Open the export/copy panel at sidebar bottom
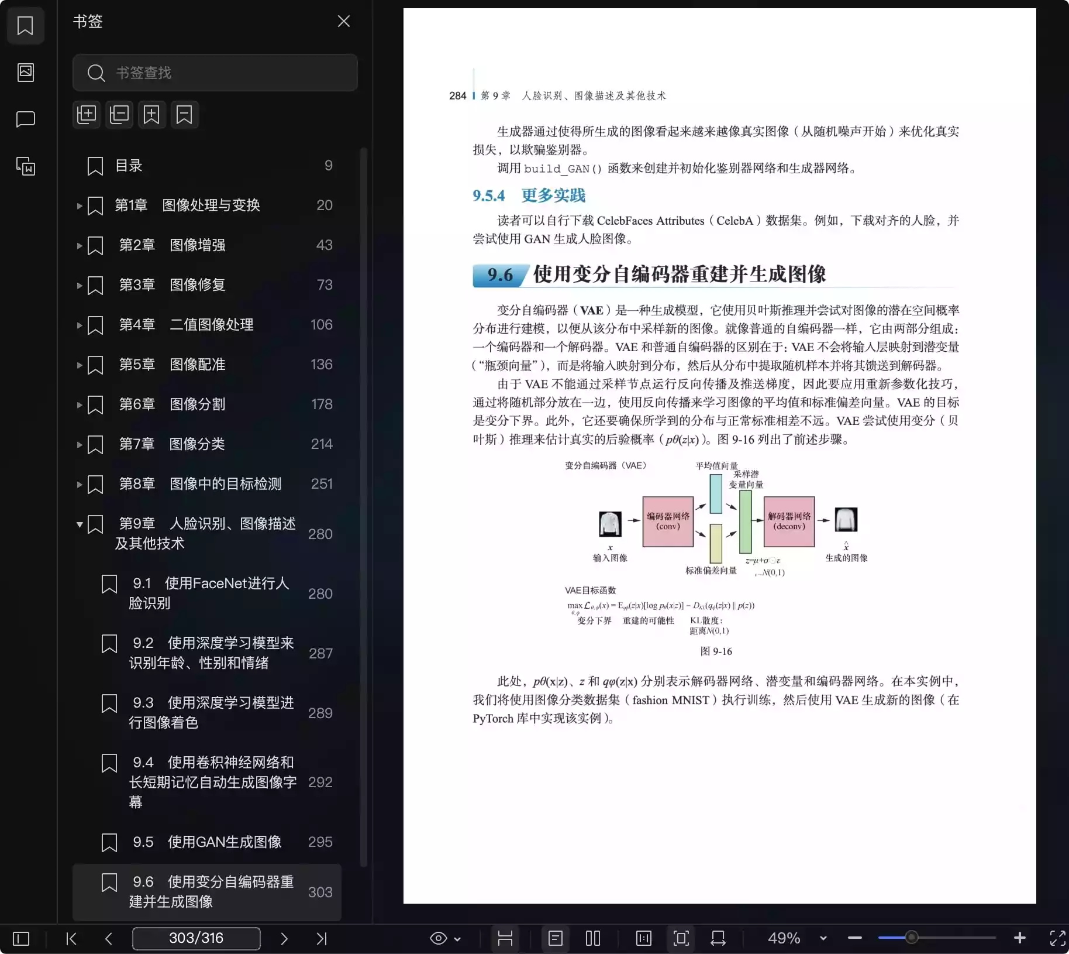 26,166
